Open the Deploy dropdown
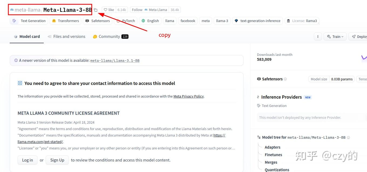Viewport: 367px width, 172px height. coord(358,37)
